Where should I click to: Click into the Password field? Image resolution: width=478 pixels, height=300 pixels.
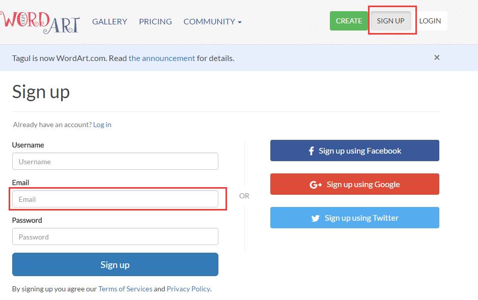(x=115, y=237)
